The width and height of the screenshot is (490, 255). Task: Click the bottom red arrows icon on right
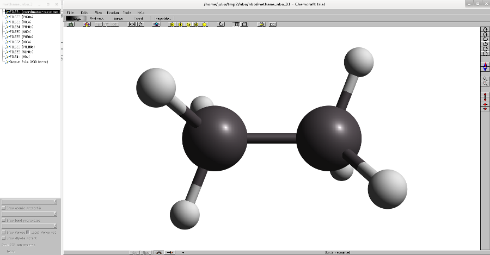click(485, 109)
